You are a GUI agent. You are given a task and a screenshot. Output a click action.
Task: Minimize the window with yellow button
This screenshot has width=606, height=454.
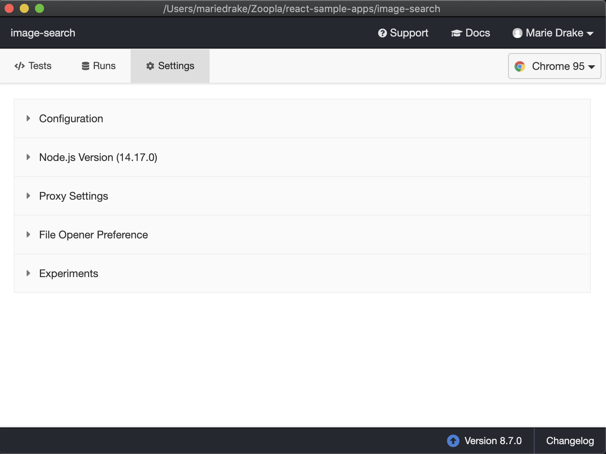pos(24,8)
